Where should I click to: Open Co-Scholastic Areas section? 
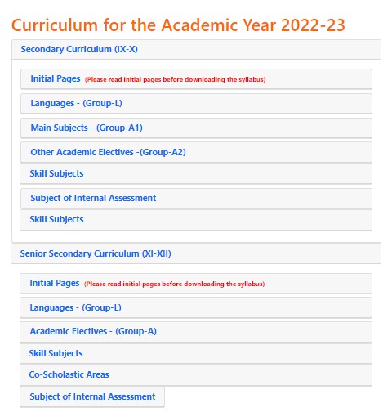(196, 375)
